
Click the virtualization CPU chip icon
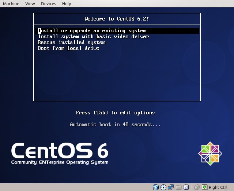point(186,187)
